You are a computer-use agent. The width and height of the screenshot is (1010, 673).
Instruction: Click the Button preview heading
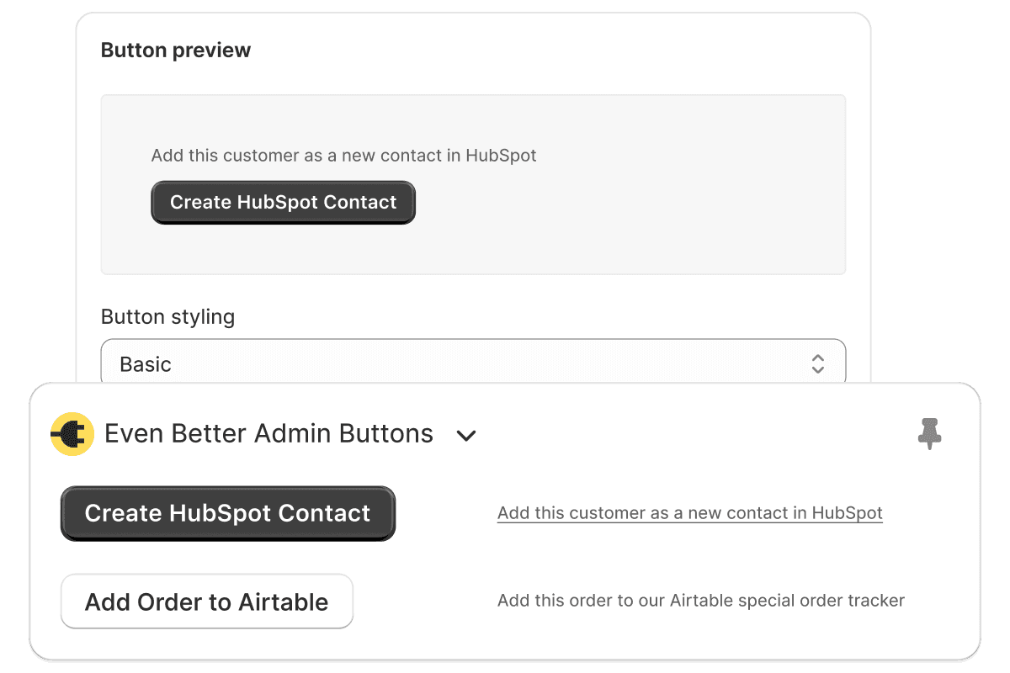pos(176,50)
